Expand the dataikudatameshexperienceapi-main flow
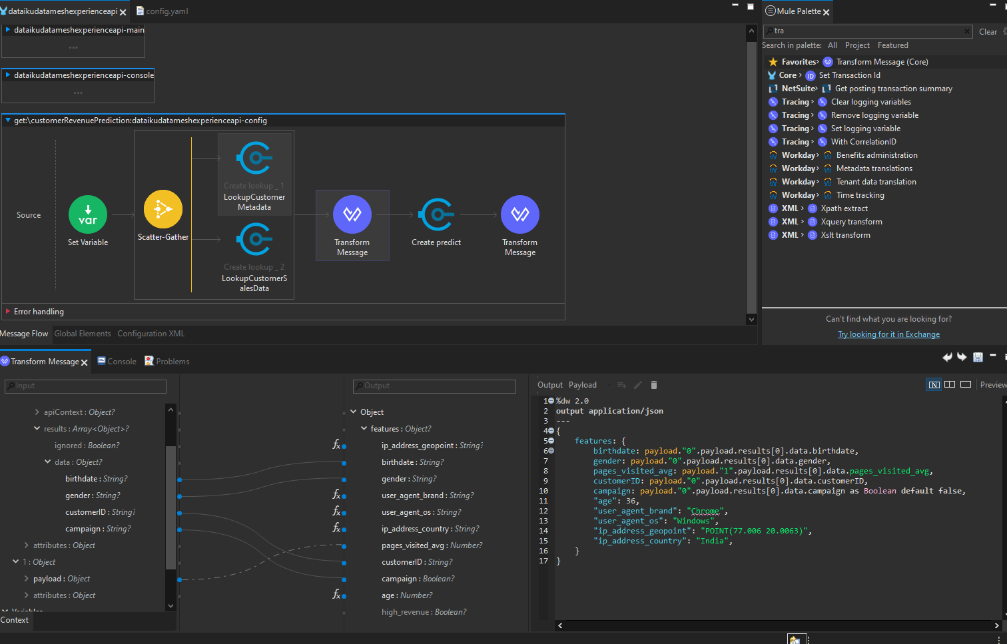 click(x=8, y=30)
